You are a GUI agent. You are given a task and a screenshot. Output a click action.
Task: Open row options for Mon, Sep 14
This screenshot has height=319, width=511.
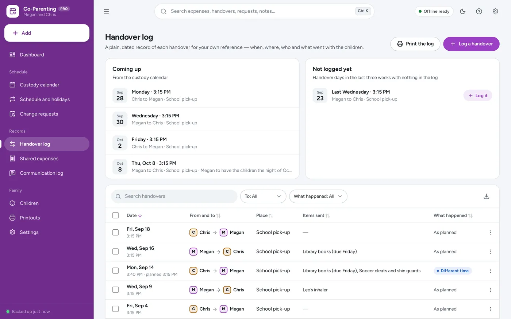click(x=491, y=271)
